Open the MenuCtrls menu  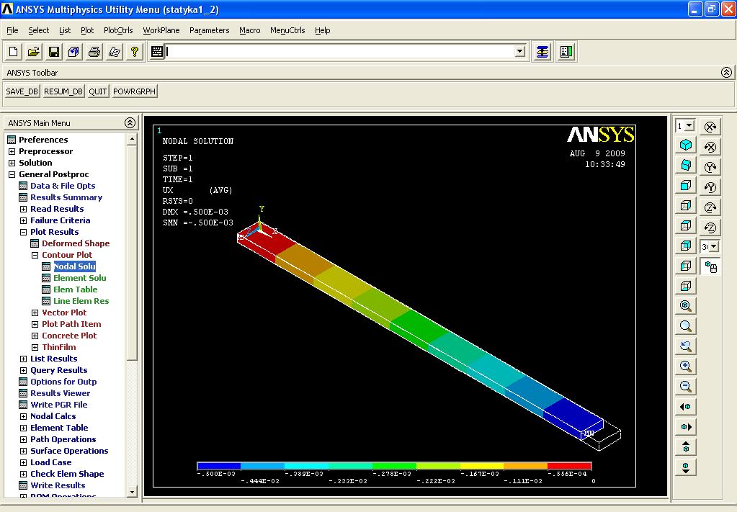pos(287,30)
